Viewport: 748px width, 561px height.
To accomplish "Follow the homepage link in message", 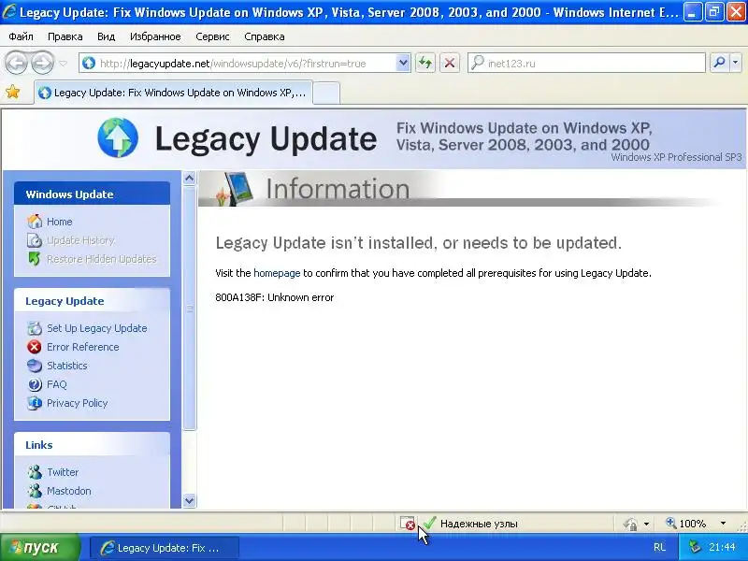I will click(277, 273).
